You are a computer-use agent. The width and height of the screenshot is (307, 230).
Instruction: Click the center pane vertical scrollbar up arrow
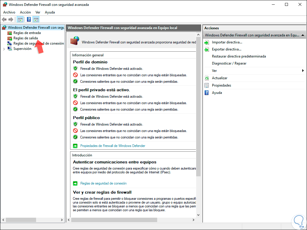coord(198,35)
